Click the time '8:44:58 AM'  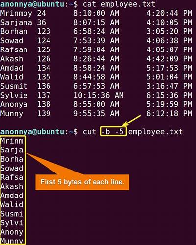(96, 77)
